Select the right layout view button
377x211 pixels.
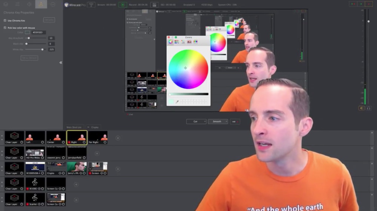(x=369, y=4)
